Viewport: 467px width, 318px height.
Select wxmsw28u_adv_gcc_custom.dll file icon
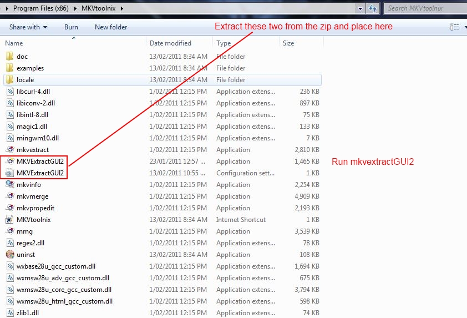pyautogui.click(x=10, y=278)
